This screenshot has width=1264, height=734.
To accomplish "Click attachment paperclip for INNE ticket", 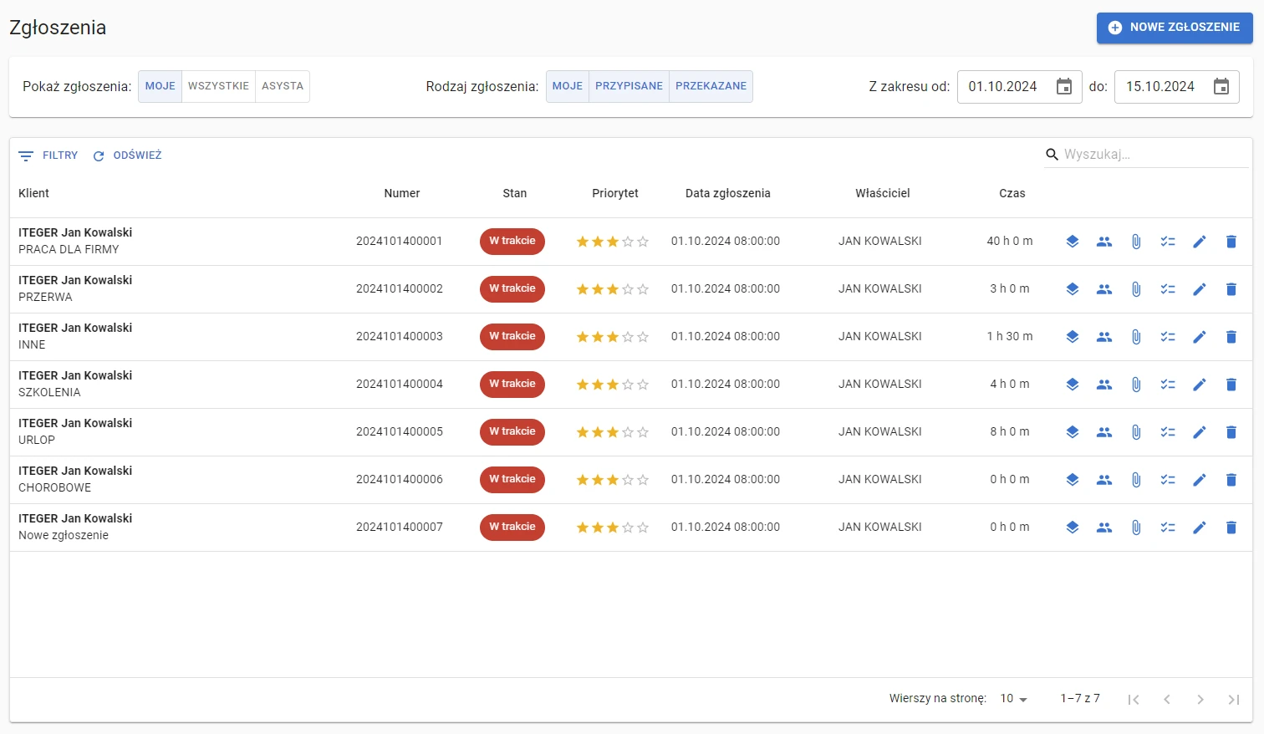I will point(1136,337).
